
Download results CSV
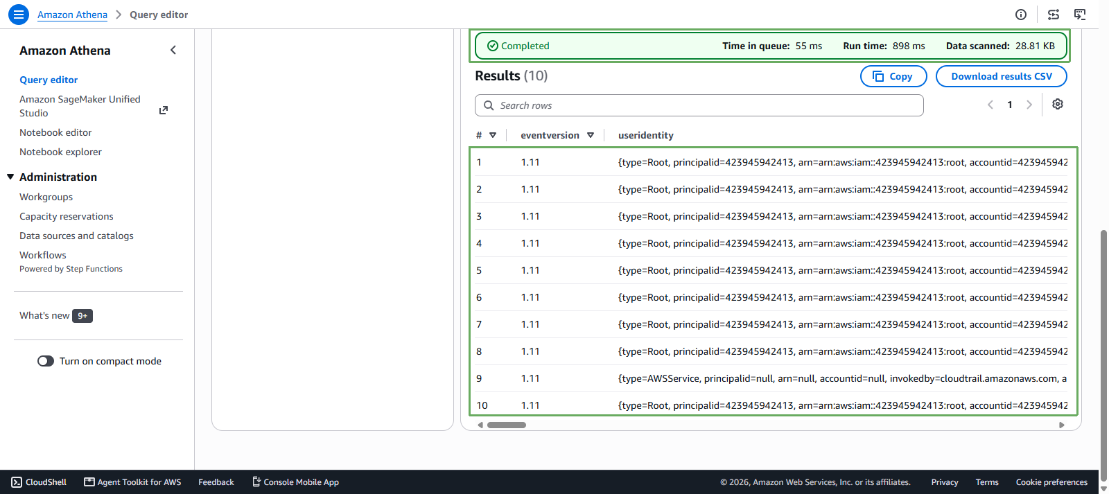pos(1002,76)
